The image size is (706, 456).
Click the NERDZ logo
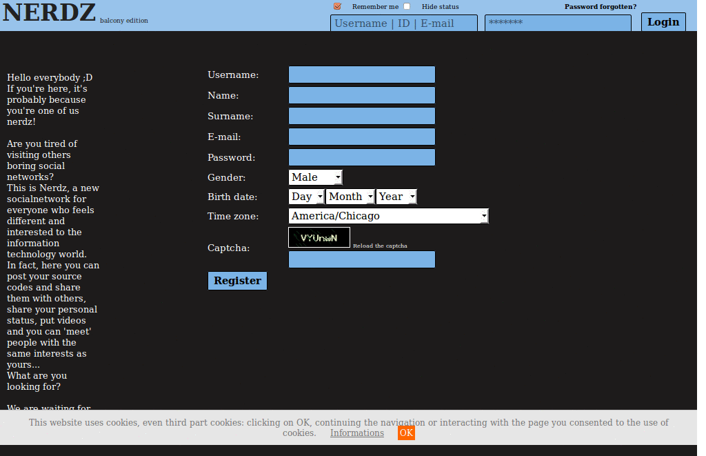pyautogui.click(x=48, y=12)
